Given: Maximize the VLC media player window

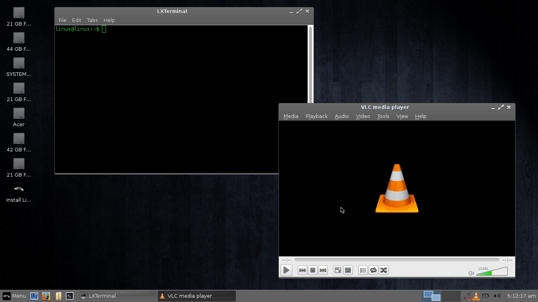Looking at the screenshot, I should click(x=501, y=107).
